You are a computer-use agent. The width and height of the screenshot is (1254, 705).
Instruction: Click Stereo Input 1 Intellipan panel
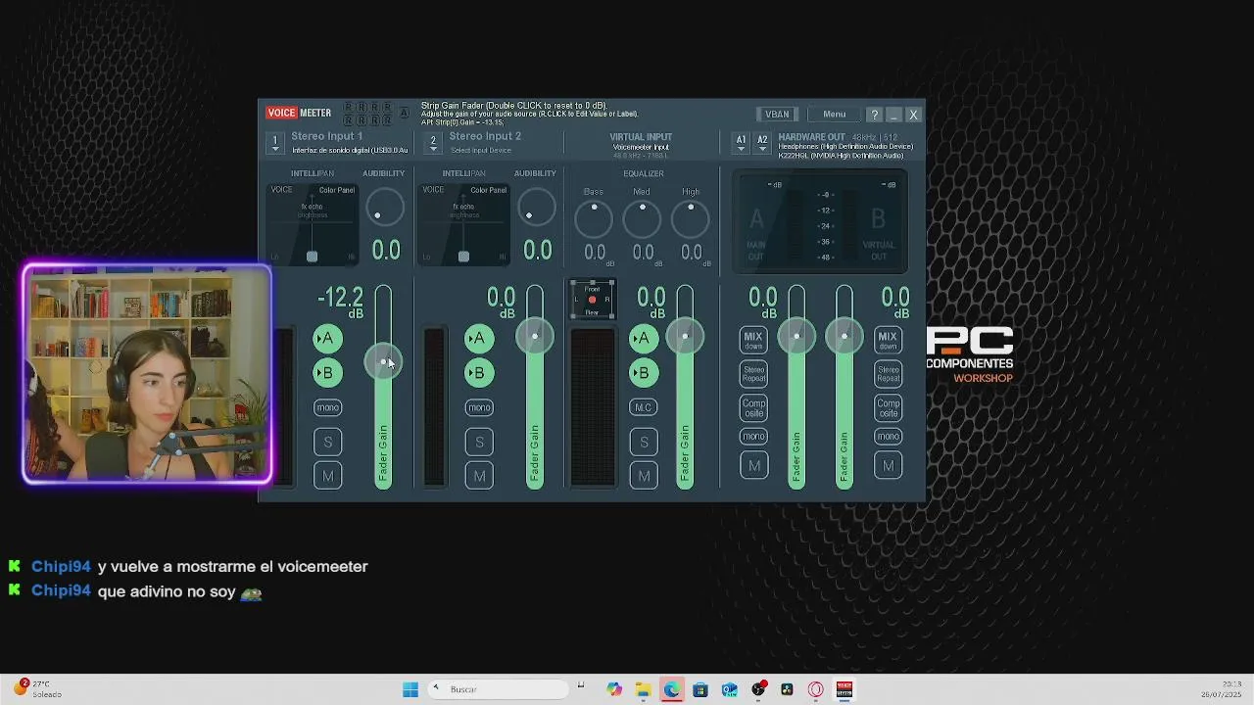(313, 224)
